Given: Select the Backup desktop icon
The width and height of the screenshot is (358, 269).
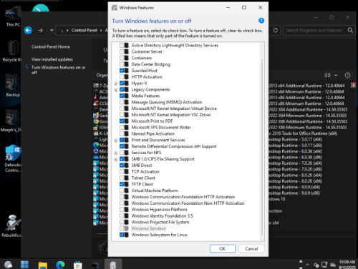Looking at the screenshot, I should pyautogui.click(x=13, y=86).
